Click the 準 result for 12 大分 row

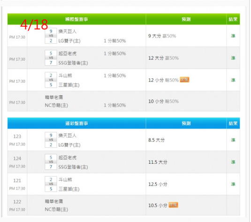(x=233, y=58)
